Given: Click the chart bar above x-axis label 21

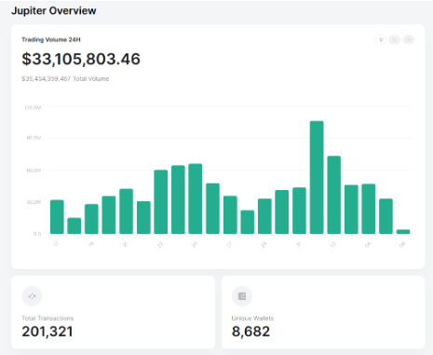Looking at the screenshot, I should (x=127, y=212).
